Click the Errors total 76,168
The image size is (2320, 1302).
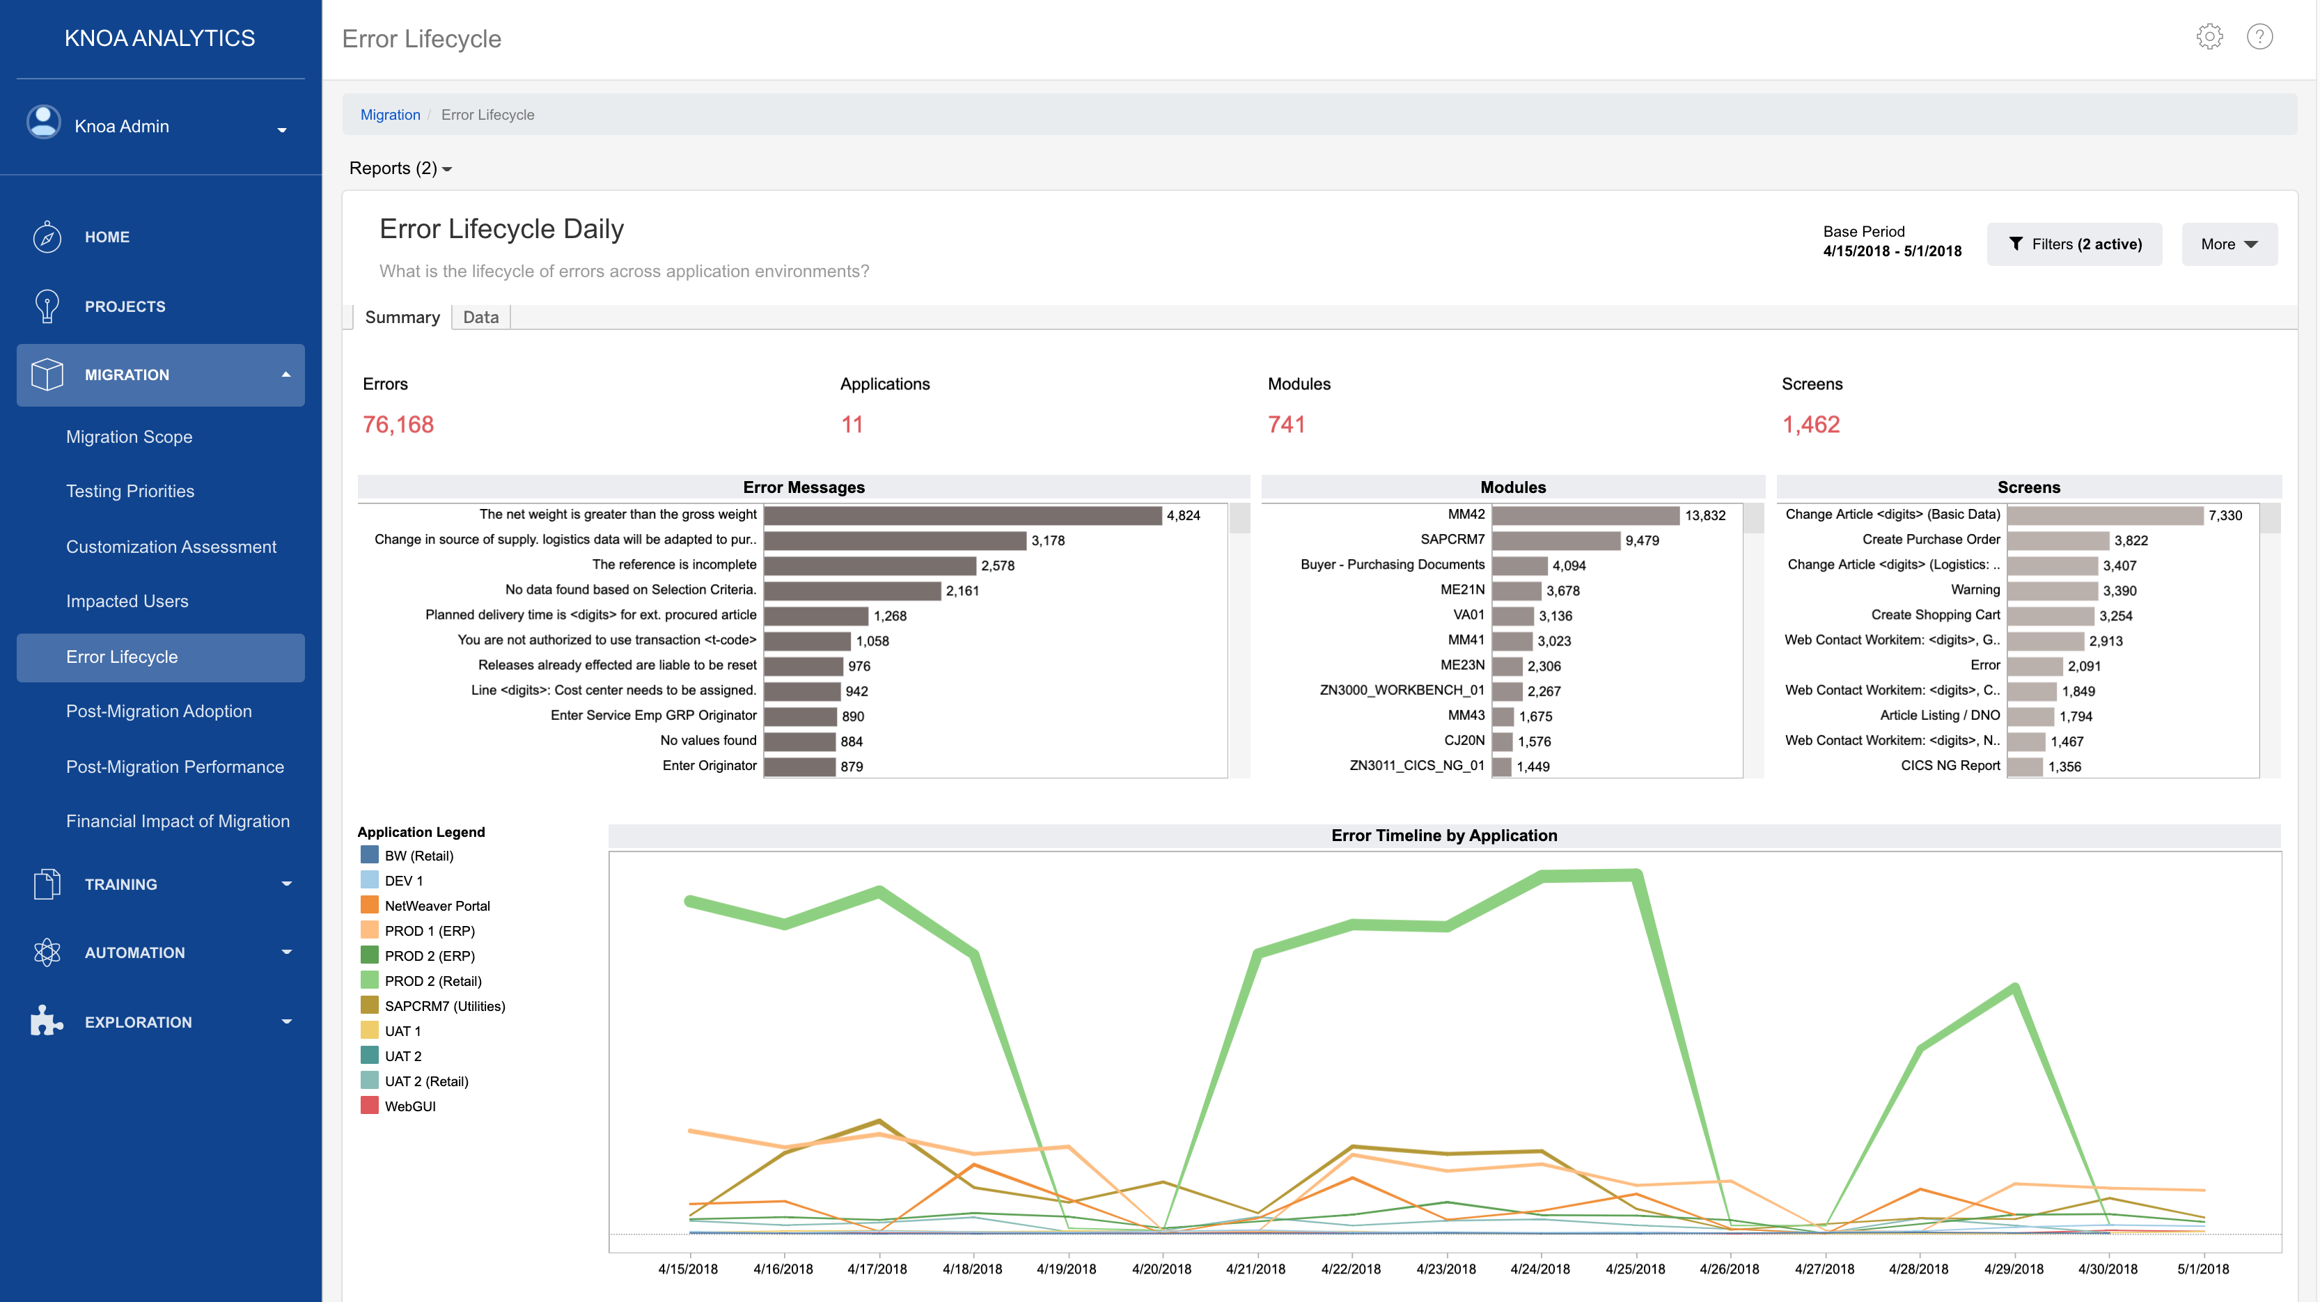(398, 424)
